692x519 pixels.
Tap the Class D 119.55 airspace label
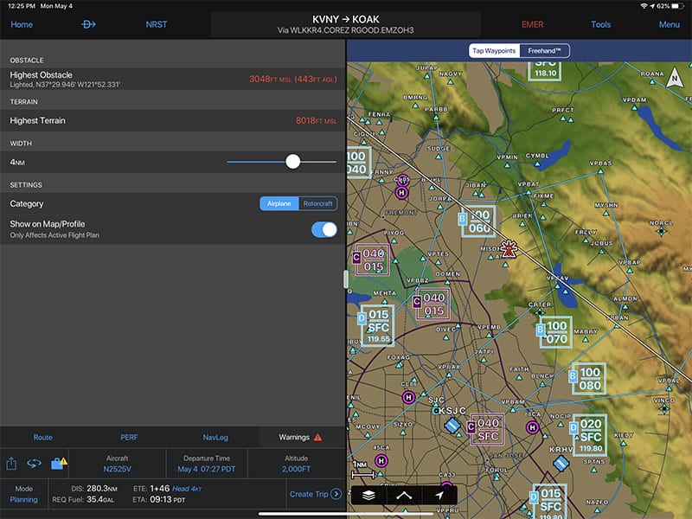point(376,325)
